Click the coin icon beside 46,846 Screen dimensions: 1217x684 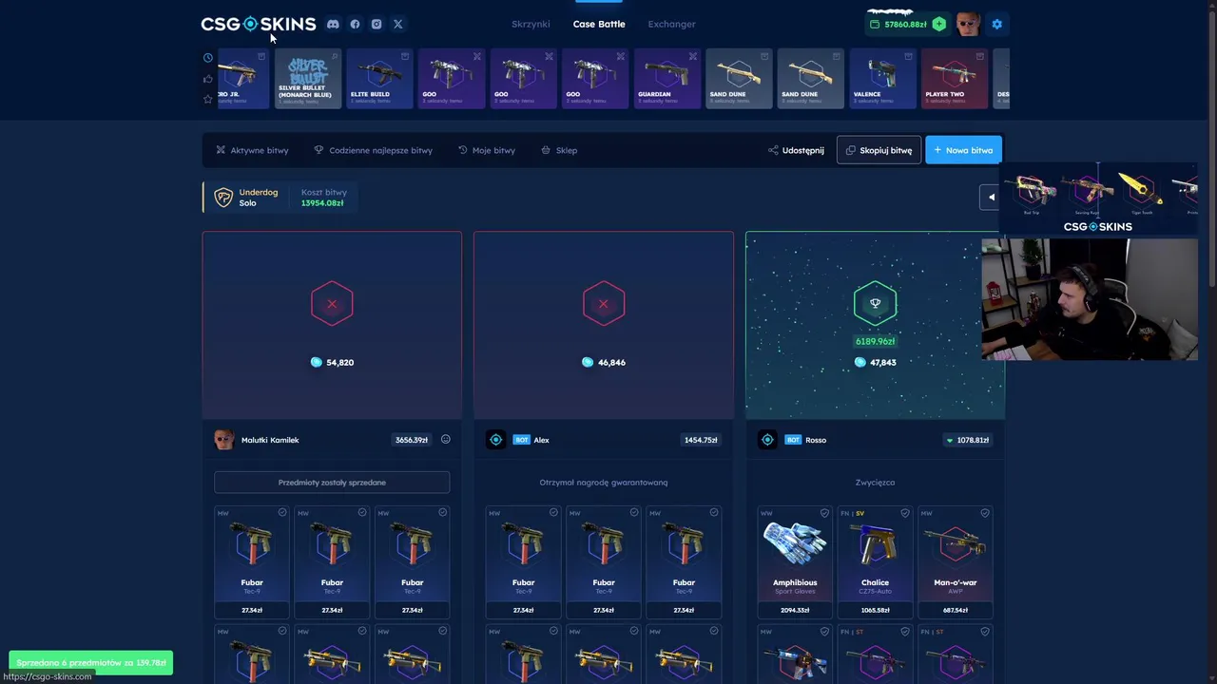588,362
